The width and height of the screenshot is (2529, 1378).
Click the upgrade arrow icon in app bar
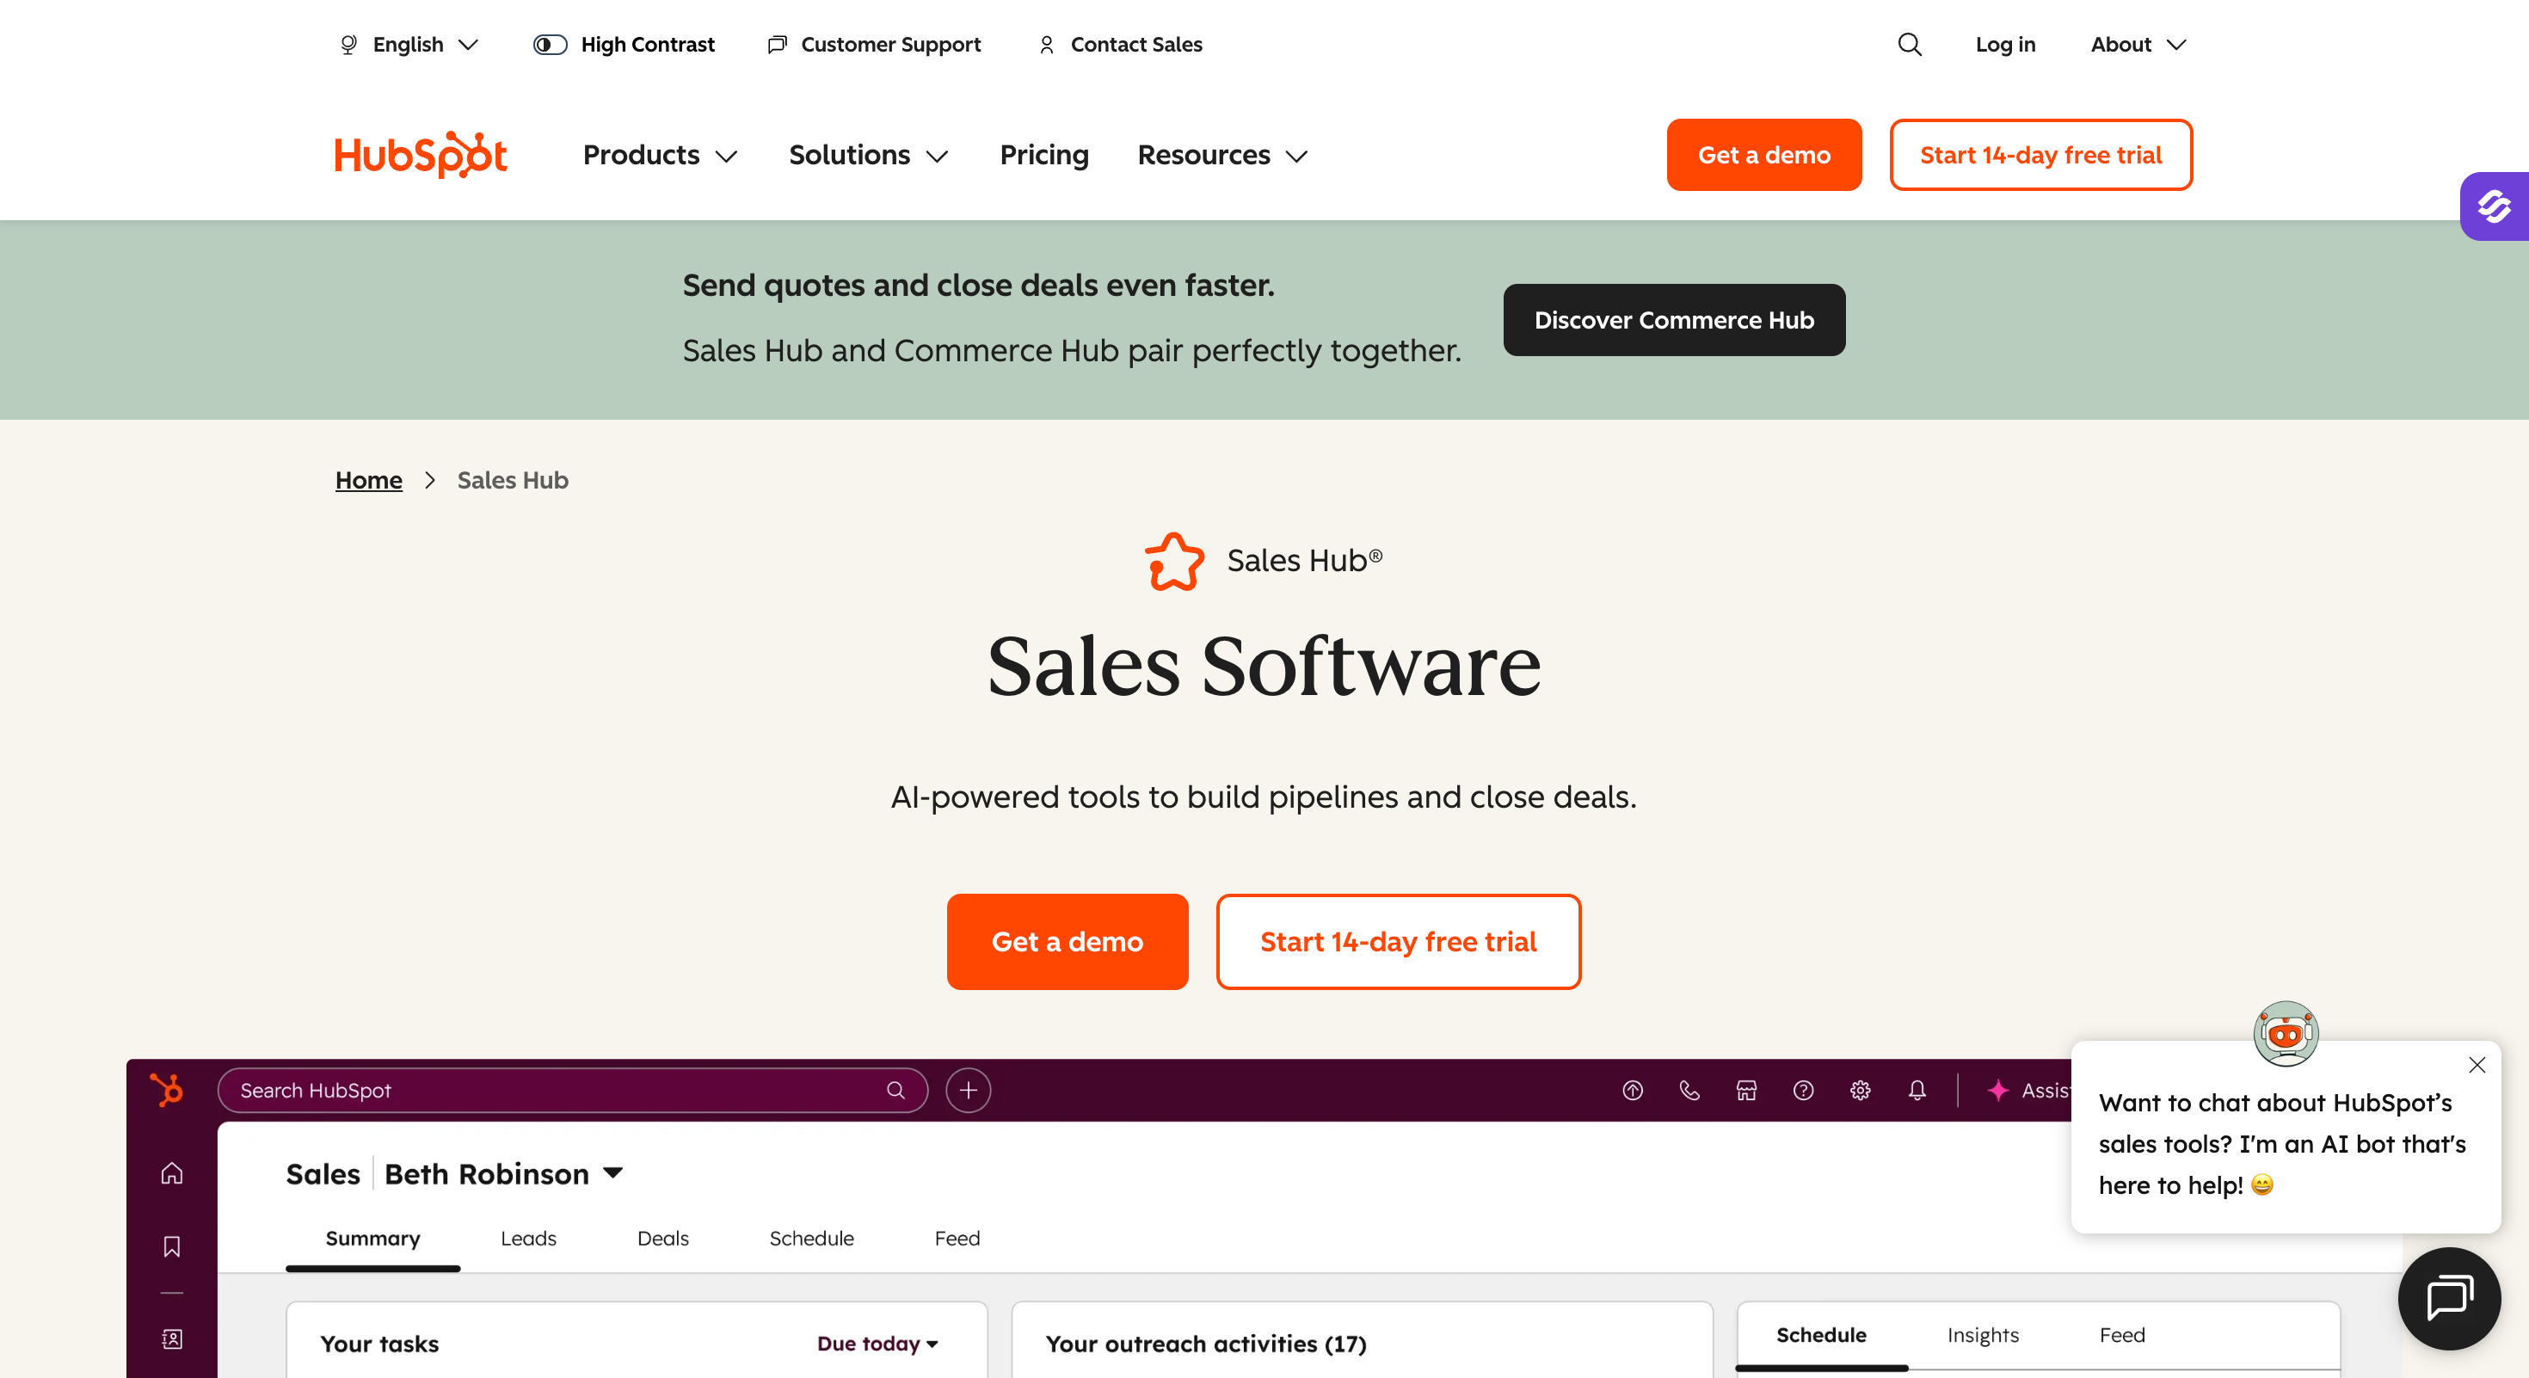(1633, 1091)
